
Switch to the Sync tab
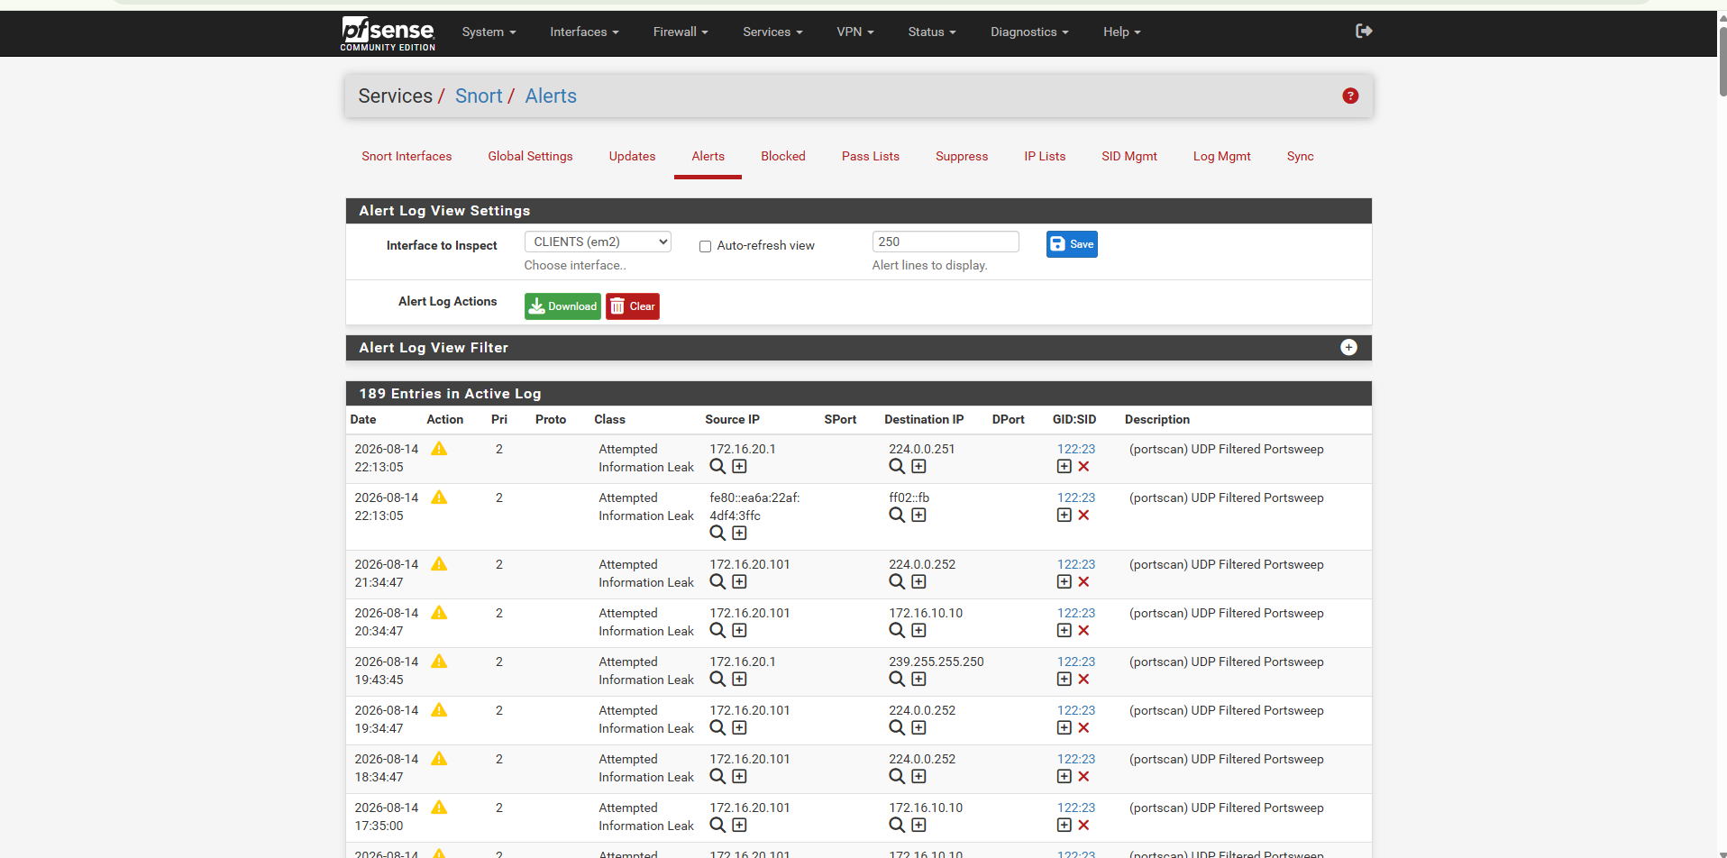1300,156
